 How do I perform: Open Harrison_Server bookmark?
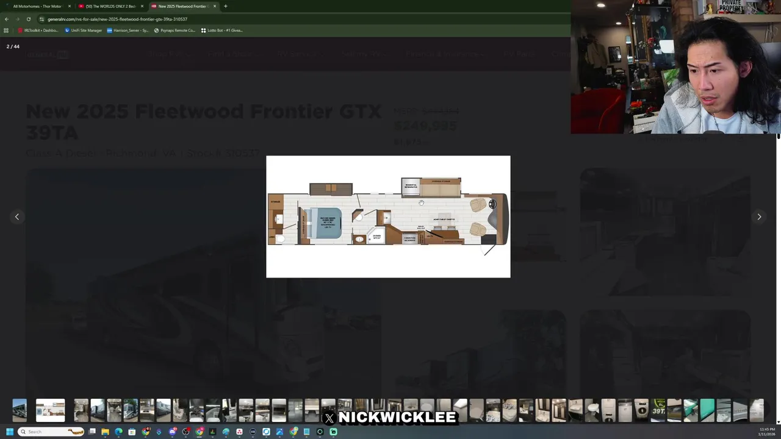tap(128, 30)
